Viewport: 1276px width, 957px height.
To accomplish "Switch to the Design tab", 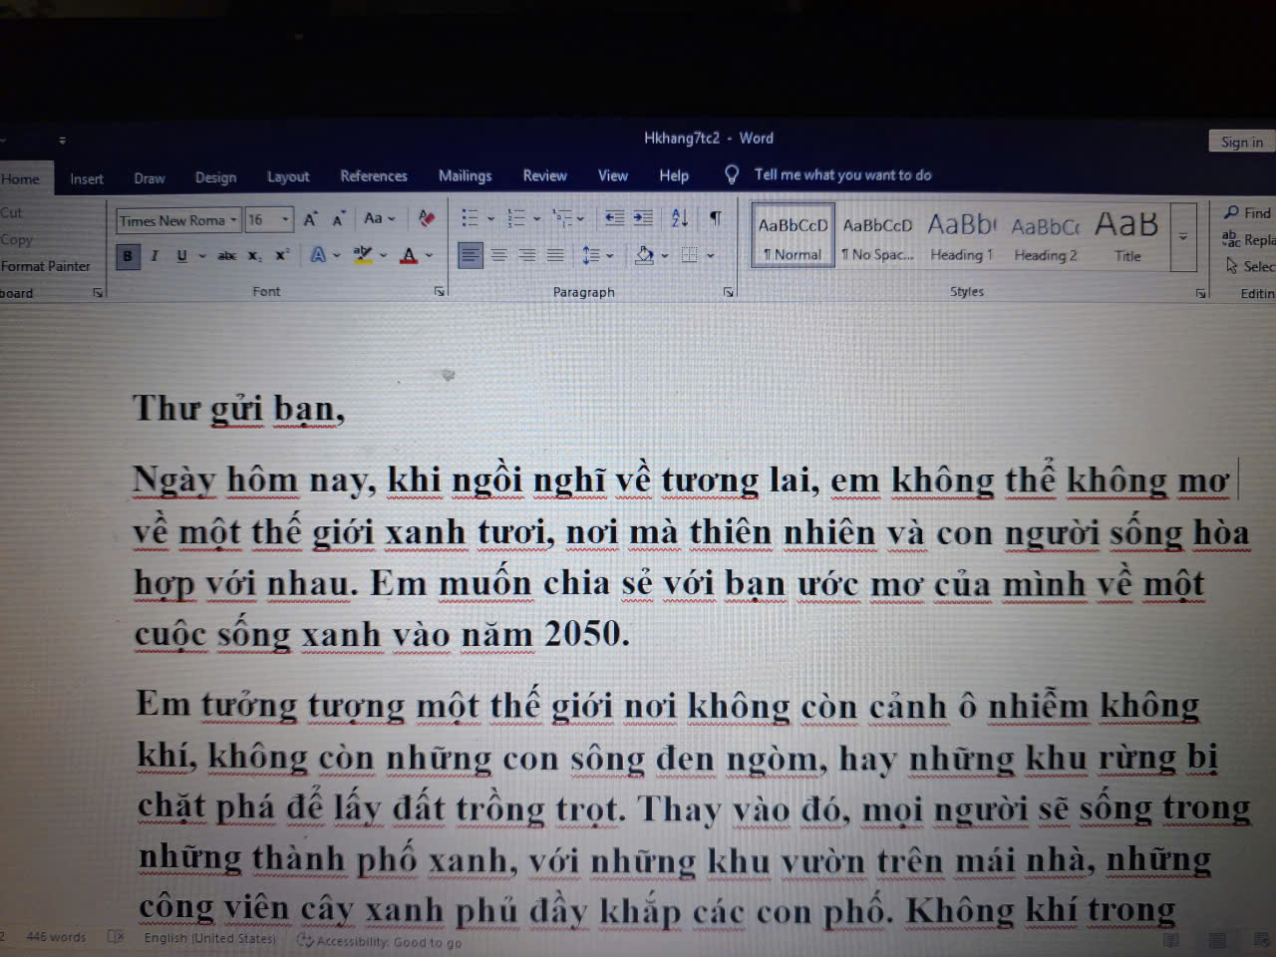I will [x=215, y=177].
